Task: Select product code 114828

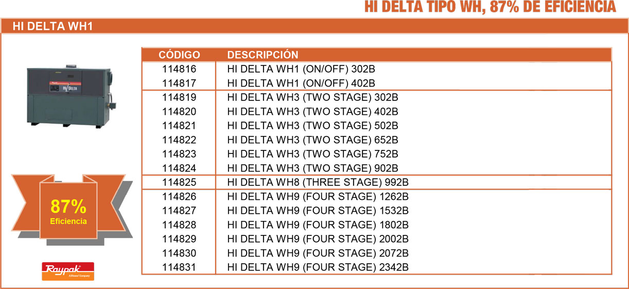Action: [x=179, y=225]
